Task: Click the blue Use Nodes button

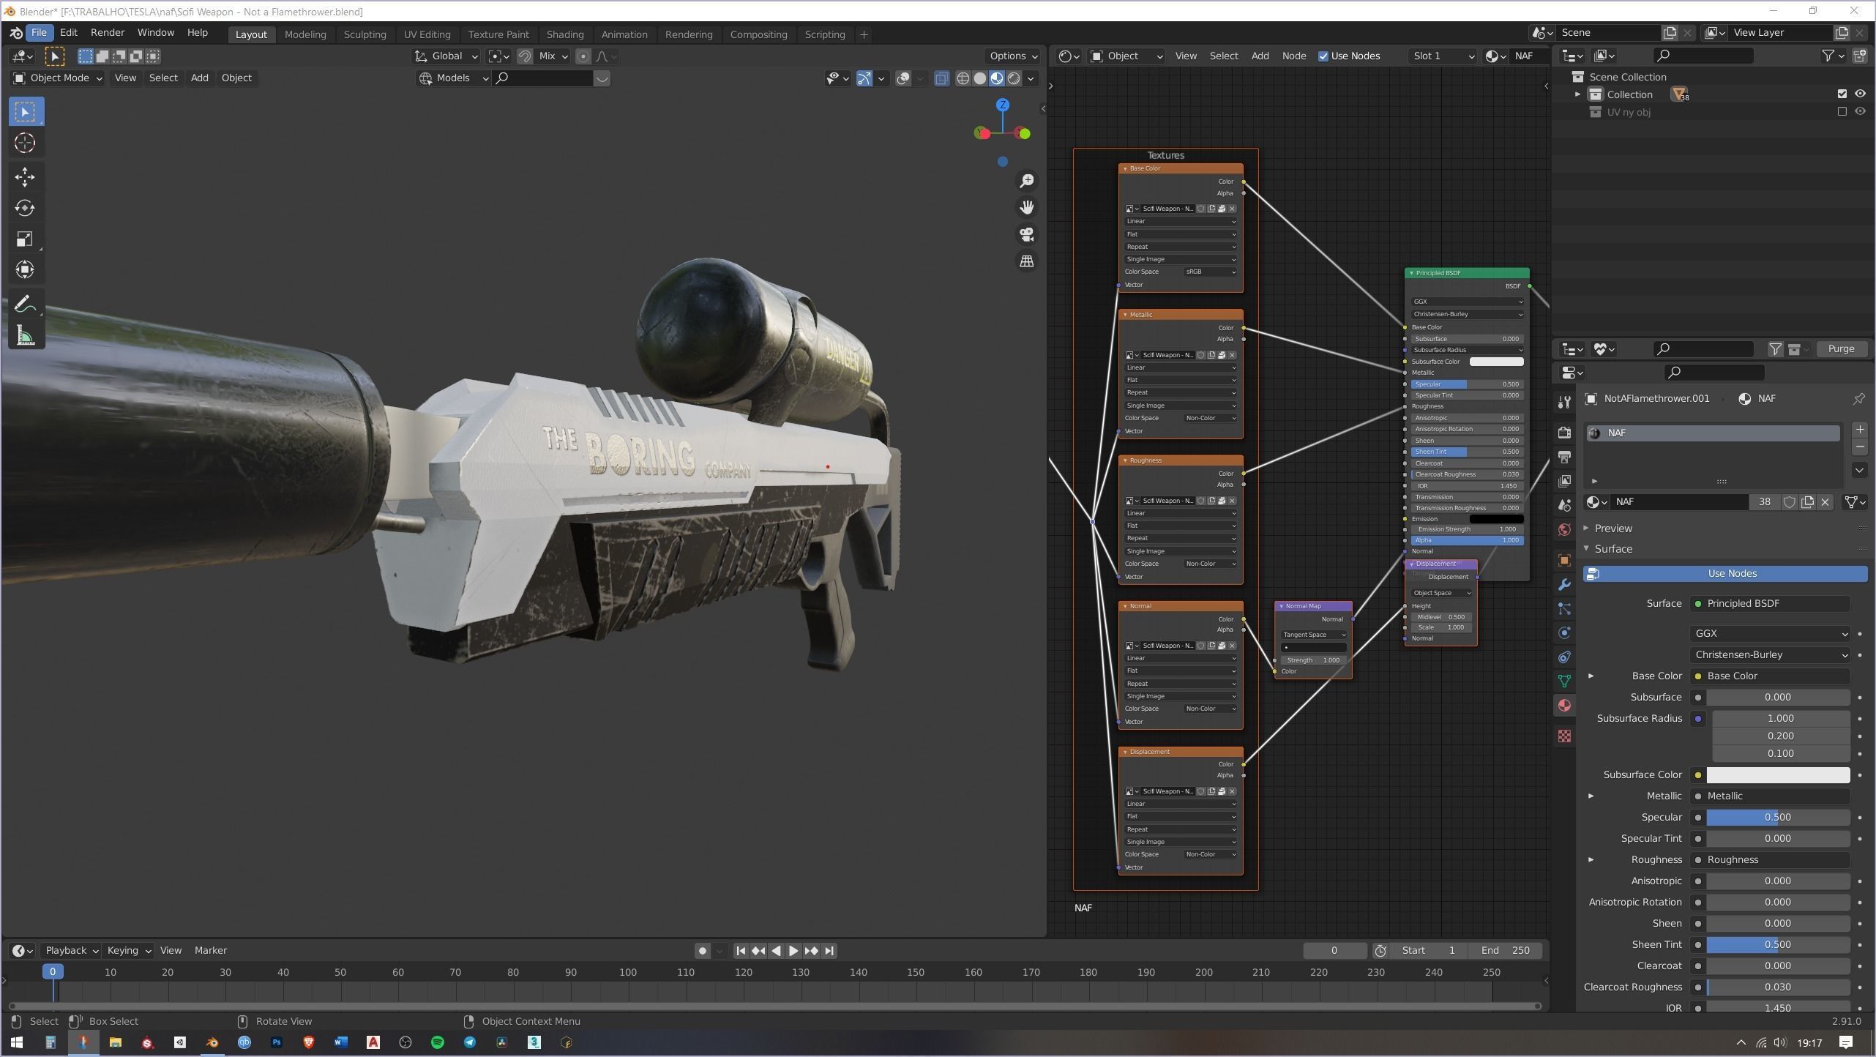Action: [1725, 574]
